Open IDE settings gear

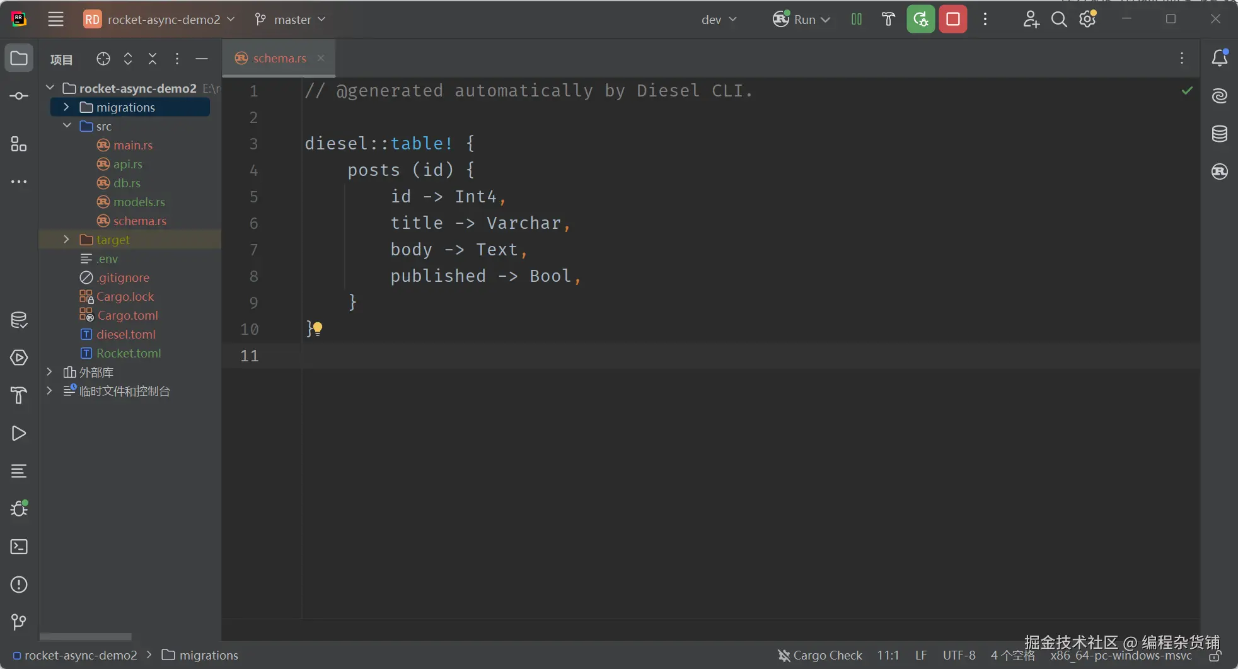[1087, 19]
